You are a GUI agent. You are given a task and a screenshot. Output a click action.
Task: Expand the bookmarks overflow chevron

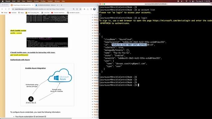point(97,13)
